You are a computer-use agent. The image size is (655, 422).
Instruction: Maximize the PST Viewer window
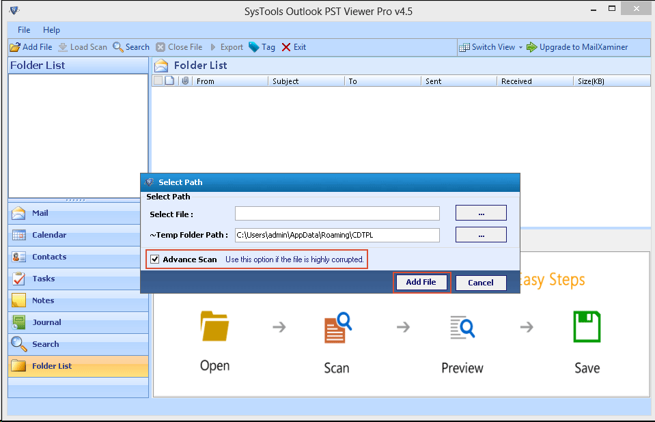click(x=612, y=8)
